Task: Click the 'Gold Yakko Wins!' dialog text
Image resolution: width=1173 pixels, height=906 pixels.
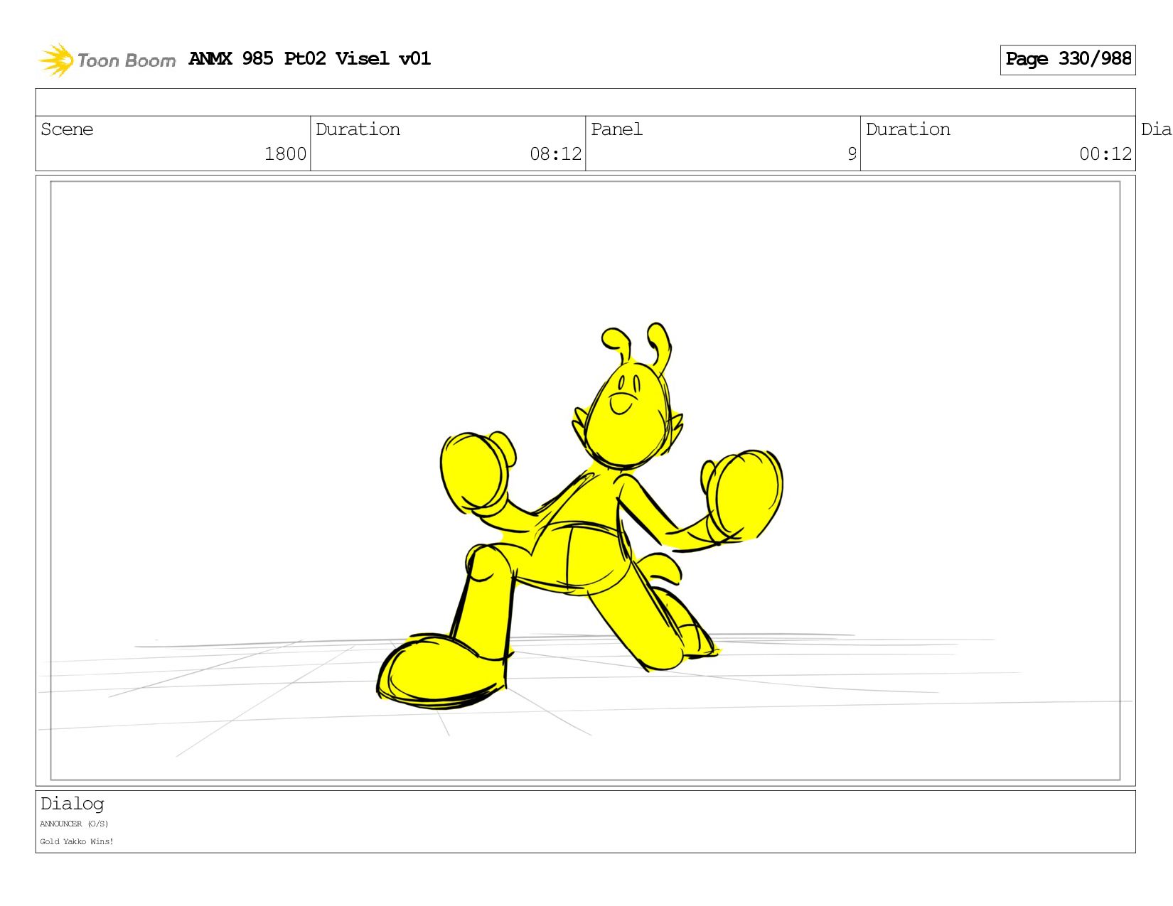Action: 77,841
